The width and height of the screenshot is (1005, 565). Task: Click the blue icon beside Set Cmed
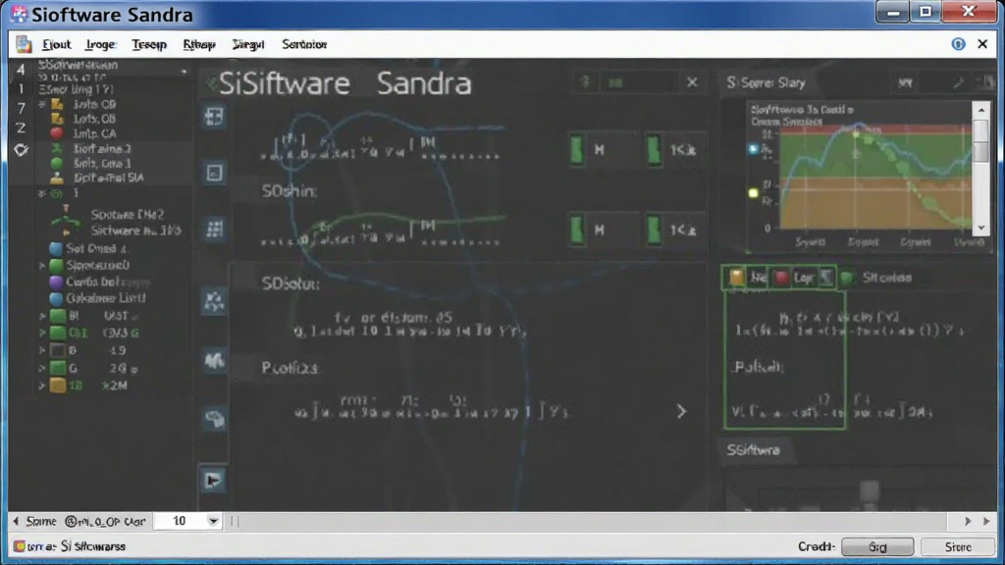(x=56, y=248)
